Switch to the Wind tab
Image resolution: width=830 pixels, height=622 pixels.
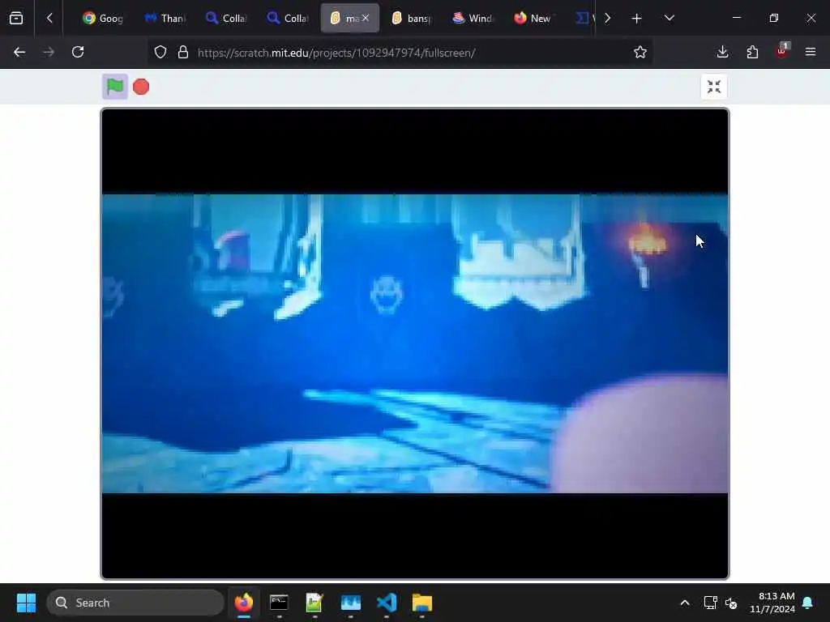tap(473, 18)
